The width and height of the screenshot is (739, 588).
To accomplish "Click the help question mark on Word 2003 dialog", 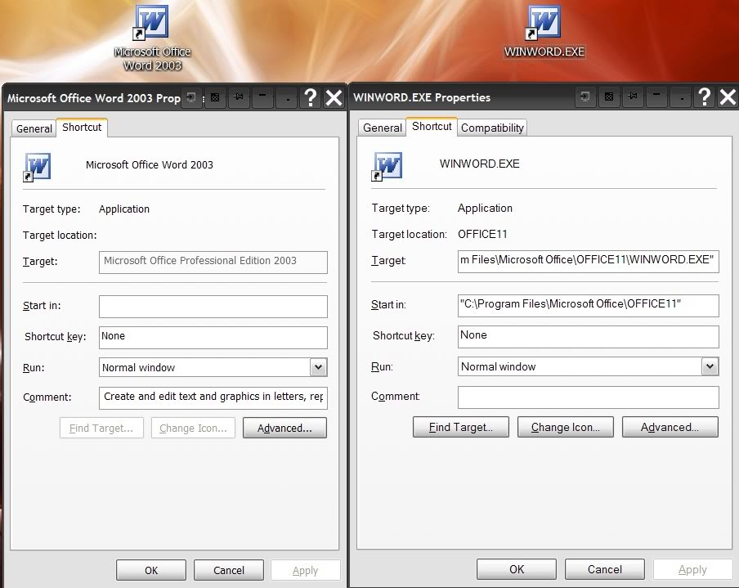I will [310, 97].
